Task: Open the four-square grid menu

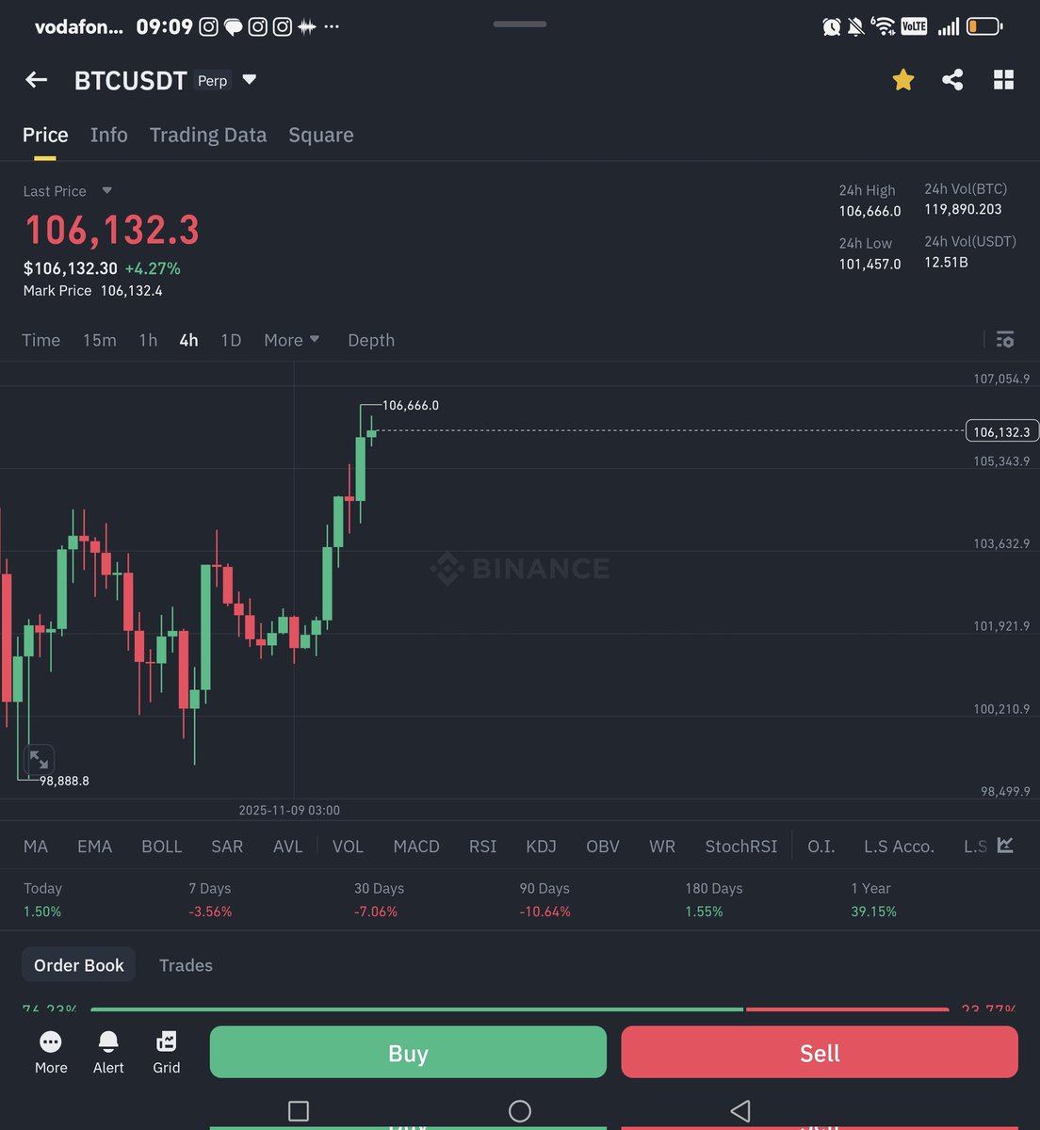Action: [x=1003, y=80]
